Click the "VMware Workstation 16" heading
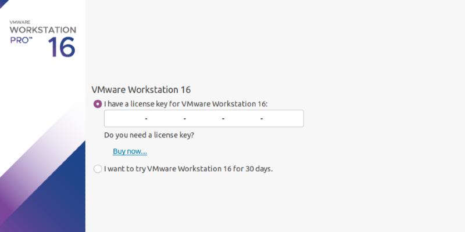The width and height of the screenshot is (465, 232). [x=141, y=90]
